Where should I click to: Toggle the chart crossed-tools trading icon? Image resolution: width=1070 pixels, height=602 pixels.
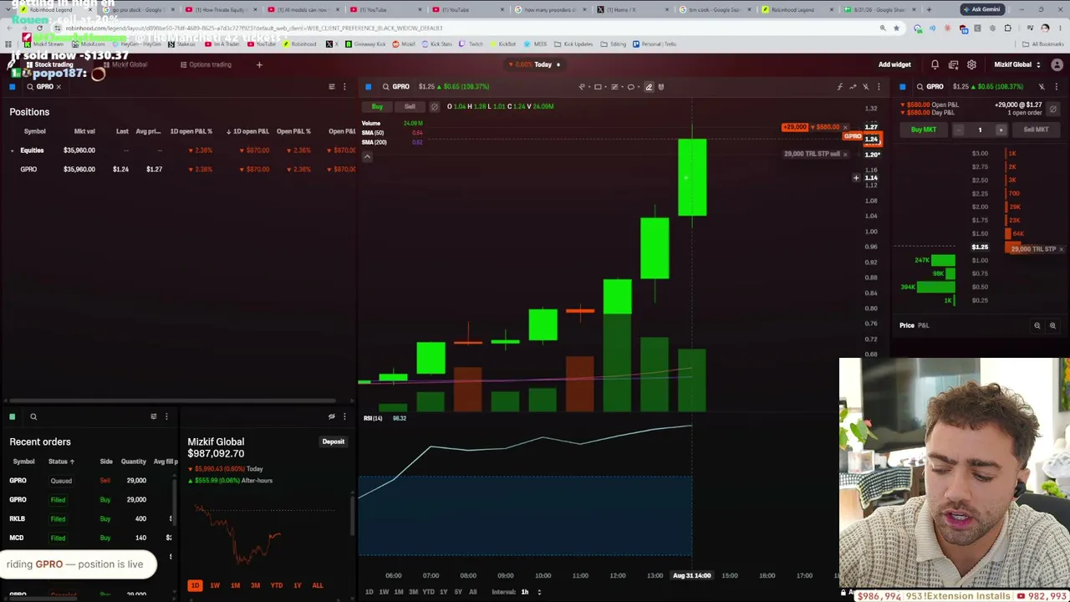(x=865, y=86)
